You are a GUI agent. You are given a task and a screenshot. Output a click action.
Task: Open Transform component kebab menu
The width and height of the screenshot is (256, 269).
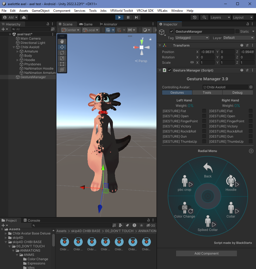point(253,45)
